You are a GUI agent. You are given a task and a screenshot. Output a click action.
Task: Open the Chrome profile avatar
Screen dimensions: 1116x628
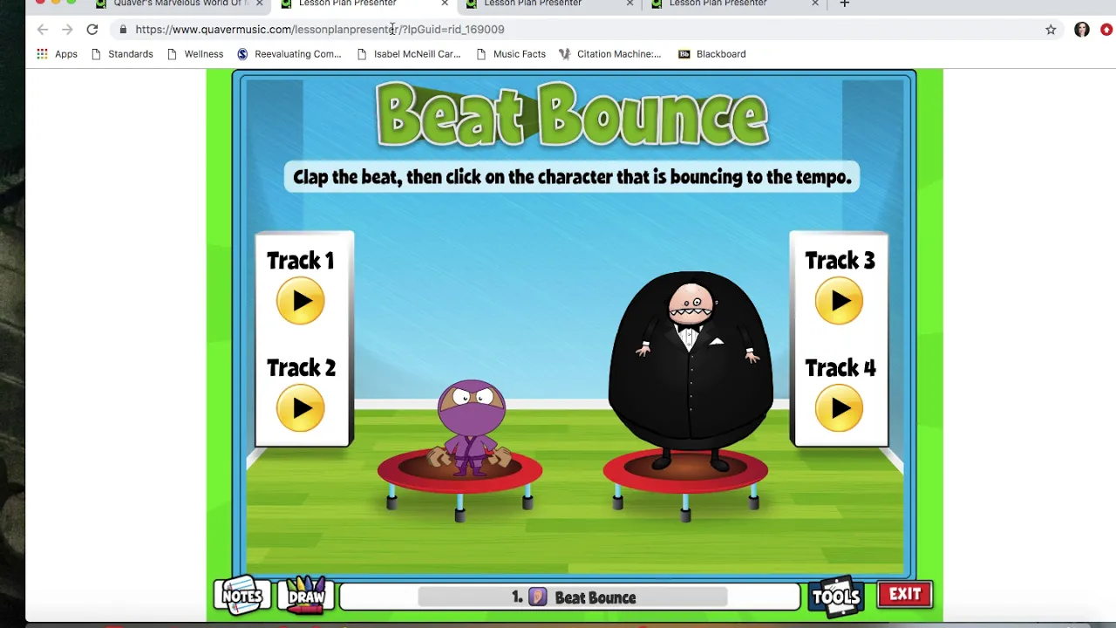click(1082, 30)
